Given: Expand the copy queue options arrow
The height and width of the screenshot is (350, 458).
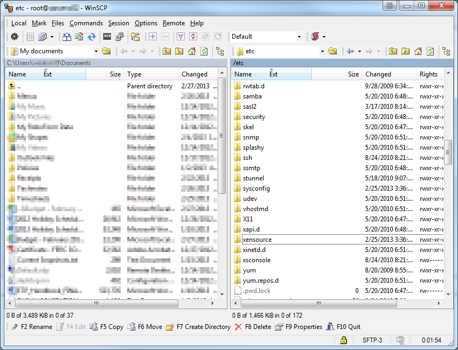Looking at the screenshot, I should click(x=52, y=37).
